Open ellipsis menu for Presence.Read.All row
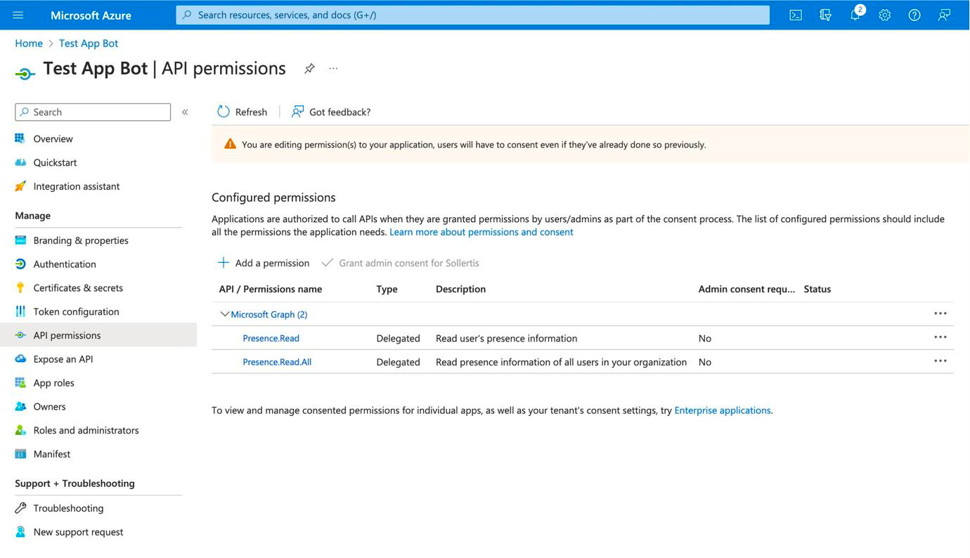Image resolution: width=970 pixels, height=558 pixels. point(940,361)
